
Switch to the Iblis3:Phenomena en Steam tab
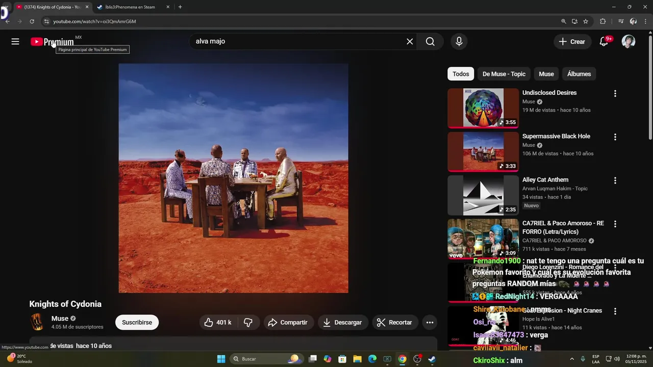pos(134,7)
